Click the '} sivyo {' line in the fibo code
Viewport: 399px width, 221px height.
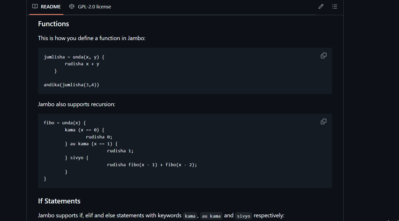tap(77, 158)
